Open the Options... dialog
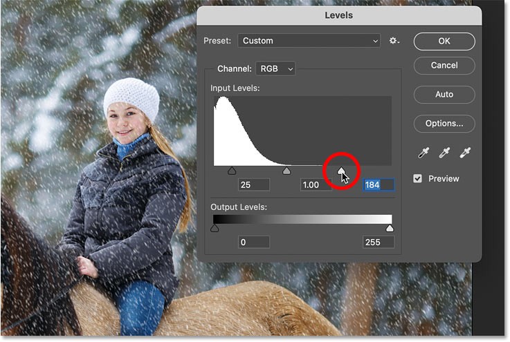The height and width of the screenshot is (342, 510). [444, 124]
